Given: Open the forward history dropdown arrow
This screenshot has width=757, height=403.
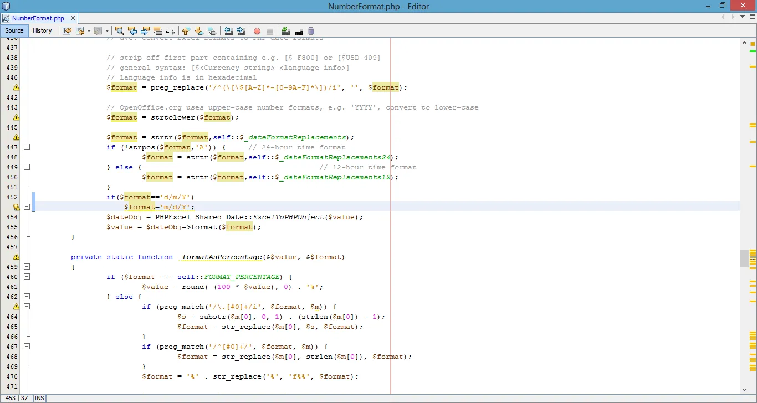Looking at the screenshot, I should pyautogui.click(x=107, y=31).
